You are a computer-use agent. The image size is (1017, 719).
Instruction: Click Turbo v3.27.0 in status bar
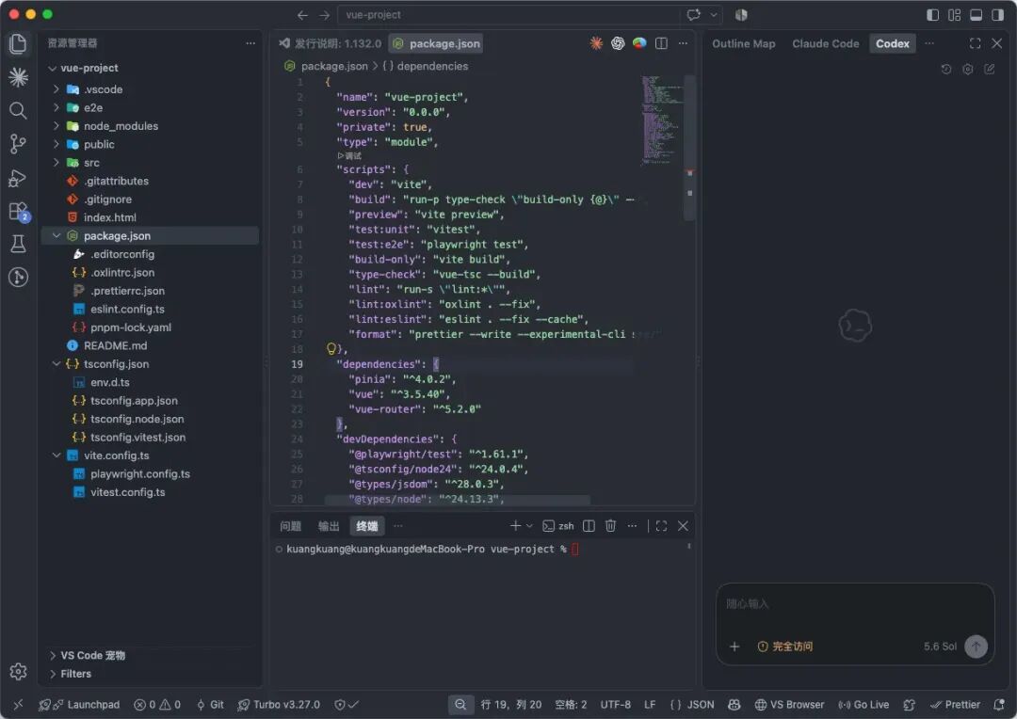pos(278,705)
